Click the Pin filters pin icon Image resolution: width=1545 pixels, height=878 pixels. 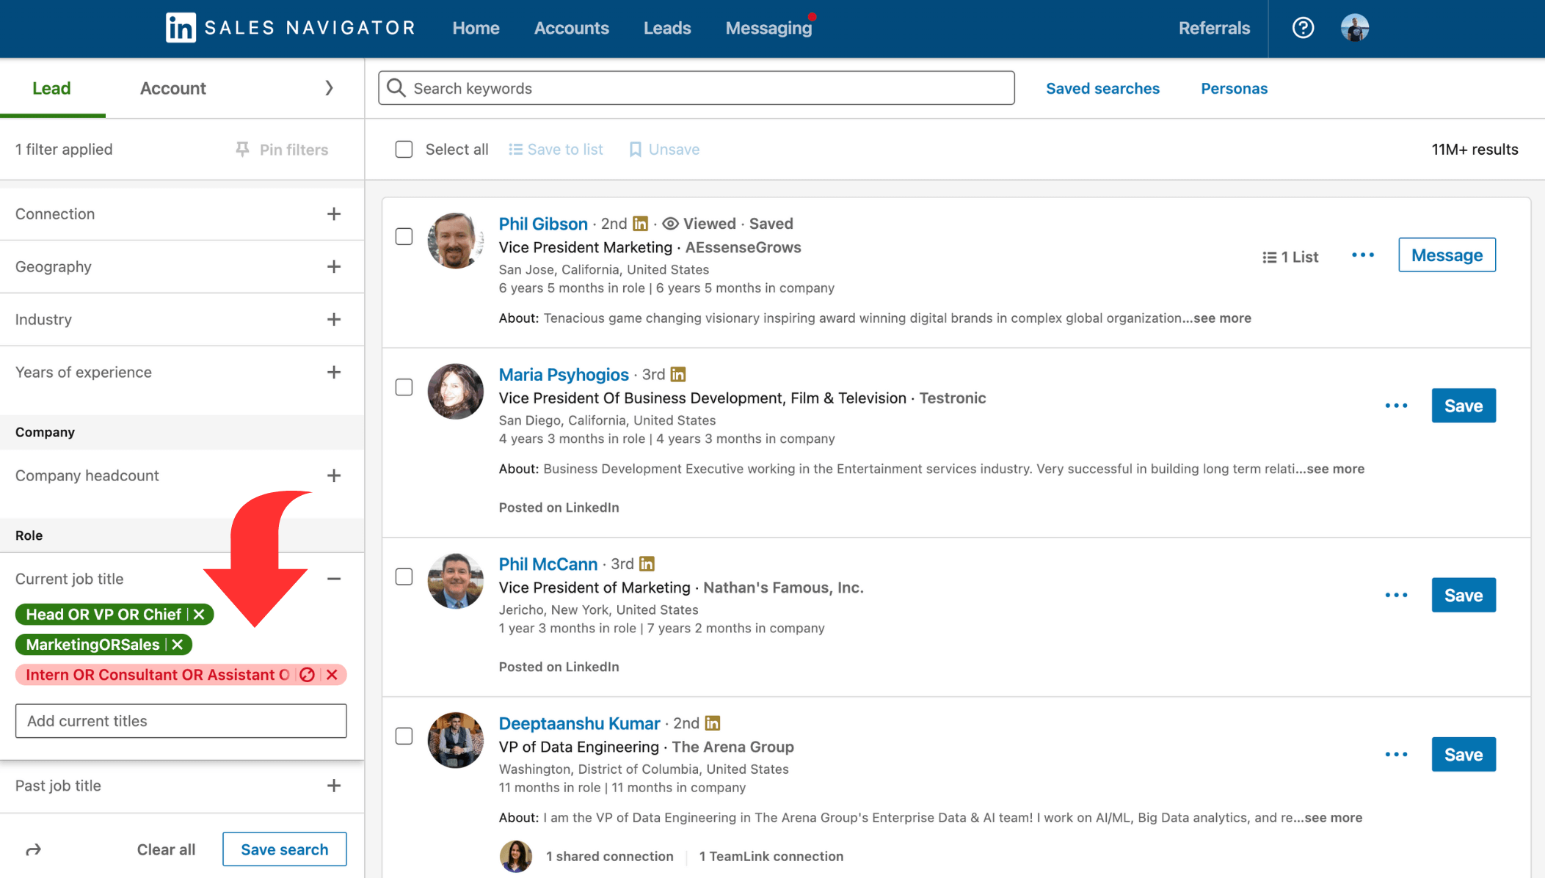pyautogui.click(x=242, y=150)
